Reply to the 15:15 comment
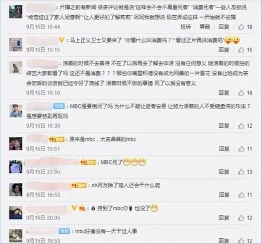The height and width of the screenshot is (244, 262). click(x=224, y=50)
